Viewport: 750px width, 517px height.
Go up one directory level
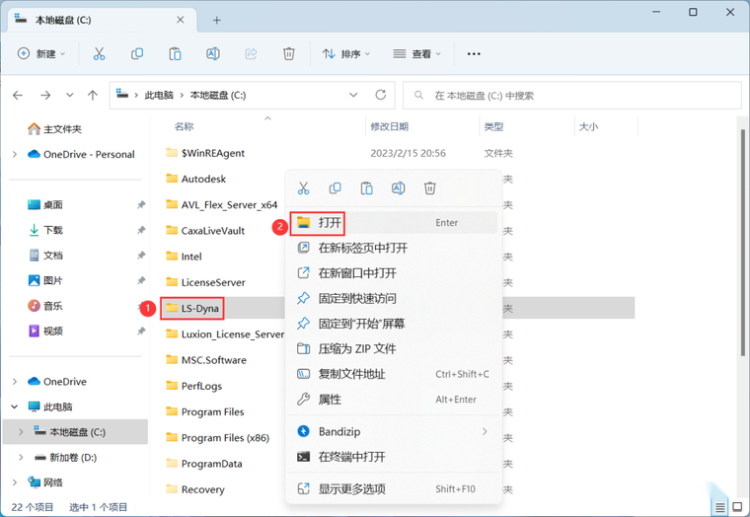[93, 95]
